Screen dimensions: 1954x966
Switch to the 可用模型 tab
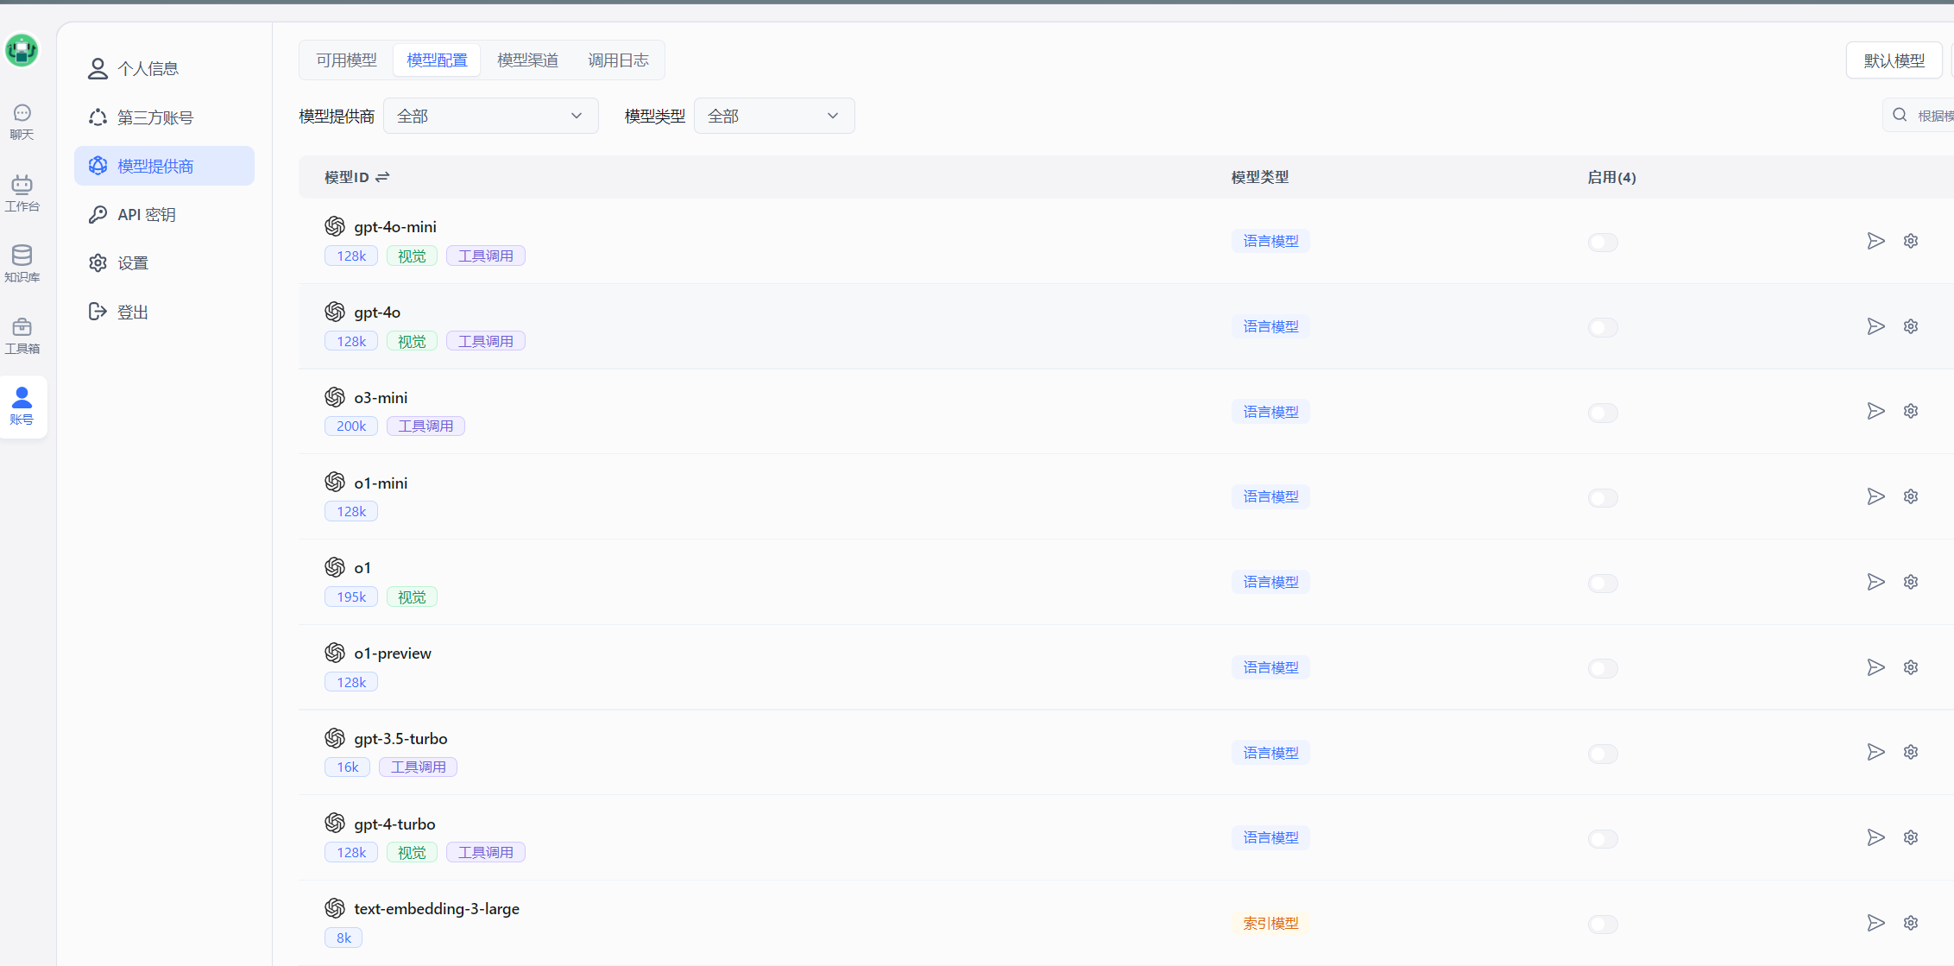(x=346, y=60)
